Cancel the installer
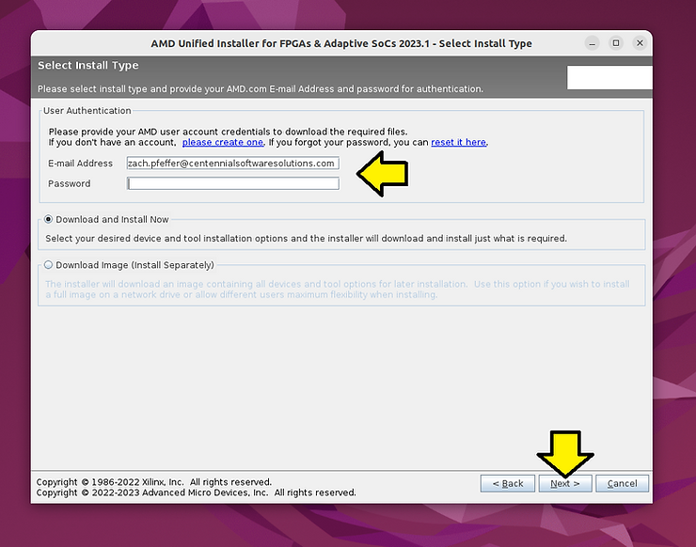Viewport: 696px width, 547px height. tap(622, 483)
